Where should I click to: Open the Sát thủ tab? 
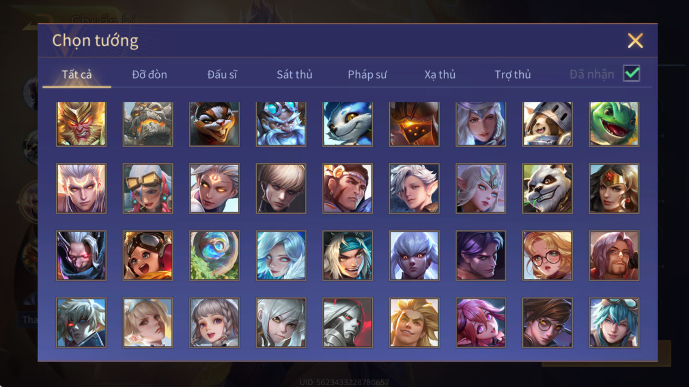coord(294,74)
